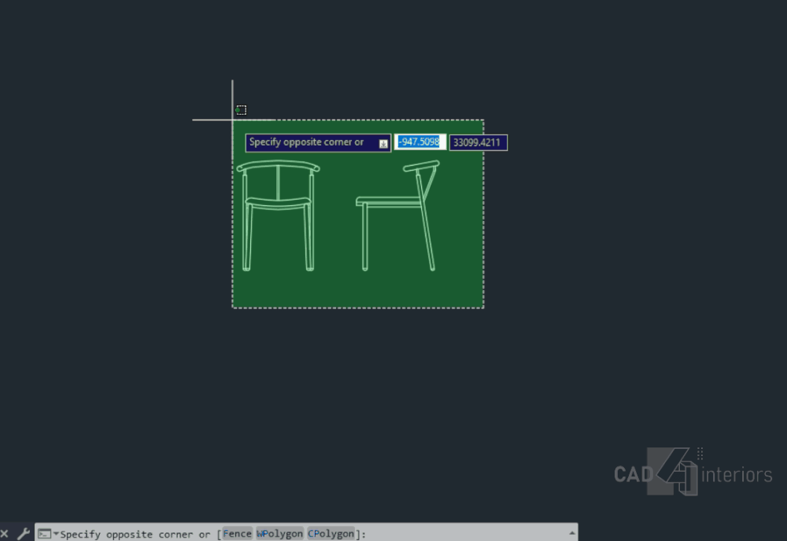The height and width of the screenshot is (541, 787).
Task: Click the highlighted -947.5098 coordinate field
Action: pos(417,142)
